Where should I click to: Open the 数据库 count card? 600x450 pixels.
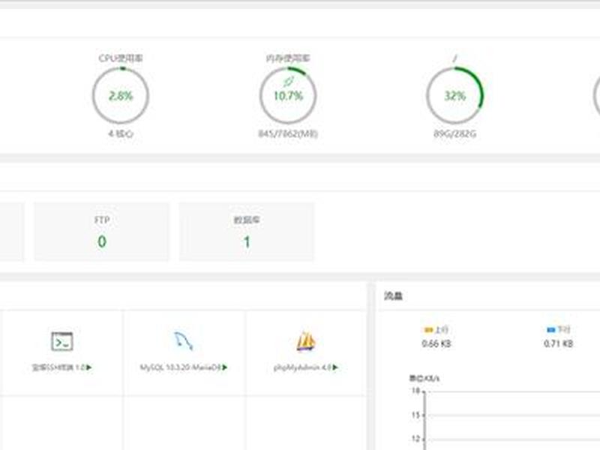coord(247,232)
